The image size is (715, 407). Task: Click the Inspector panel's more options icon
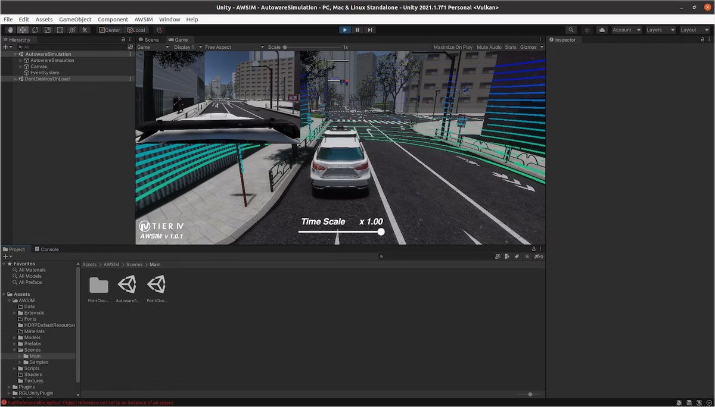coord(709,40)
